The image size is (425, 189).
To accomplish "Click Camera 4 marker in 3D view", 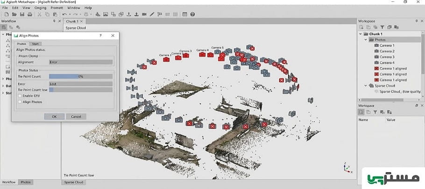I will (202, 55).
